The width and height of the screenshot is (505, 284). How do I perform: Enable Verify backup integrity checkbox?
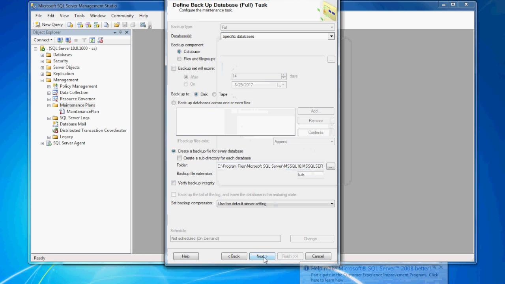pyautogui.click(x=174, y=183)
